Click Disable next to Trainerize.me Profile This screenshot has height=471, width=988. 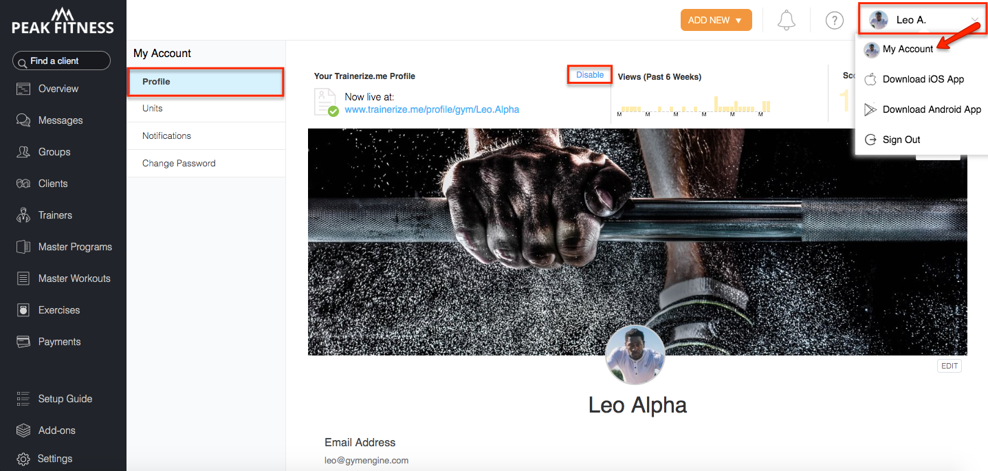click(x=590, y=75)
